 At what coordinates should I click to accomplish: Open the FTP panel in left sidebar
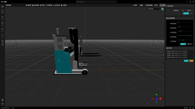[3, 36]
